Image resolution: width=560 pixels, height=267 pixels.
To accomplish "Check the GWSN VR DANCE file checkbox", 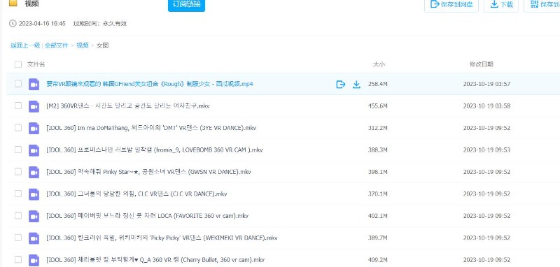I will [x=18, y=171].
